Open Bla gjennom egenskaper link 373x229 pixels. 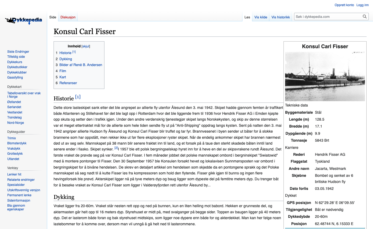(x=16, y=207)
